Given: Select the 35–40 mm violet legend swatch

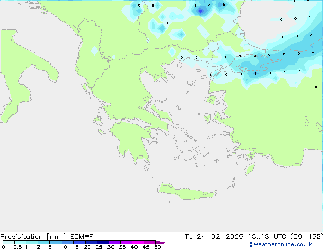Looking at the screenshot, I should 126,242.
